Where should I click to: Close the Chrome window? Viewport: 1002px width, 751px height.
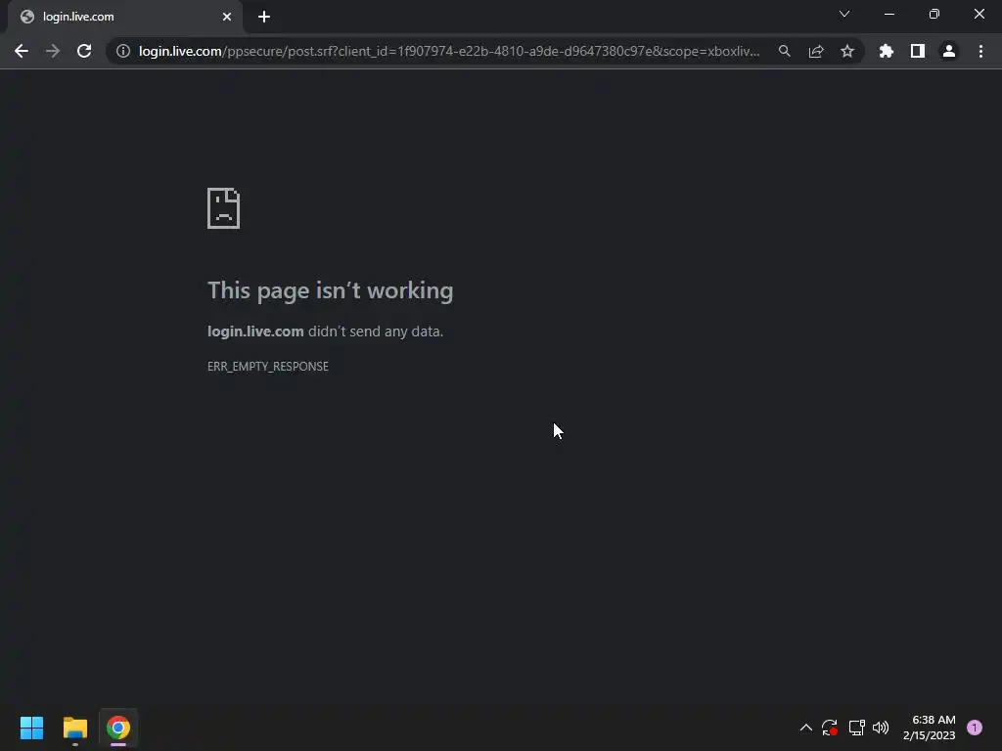979,14
